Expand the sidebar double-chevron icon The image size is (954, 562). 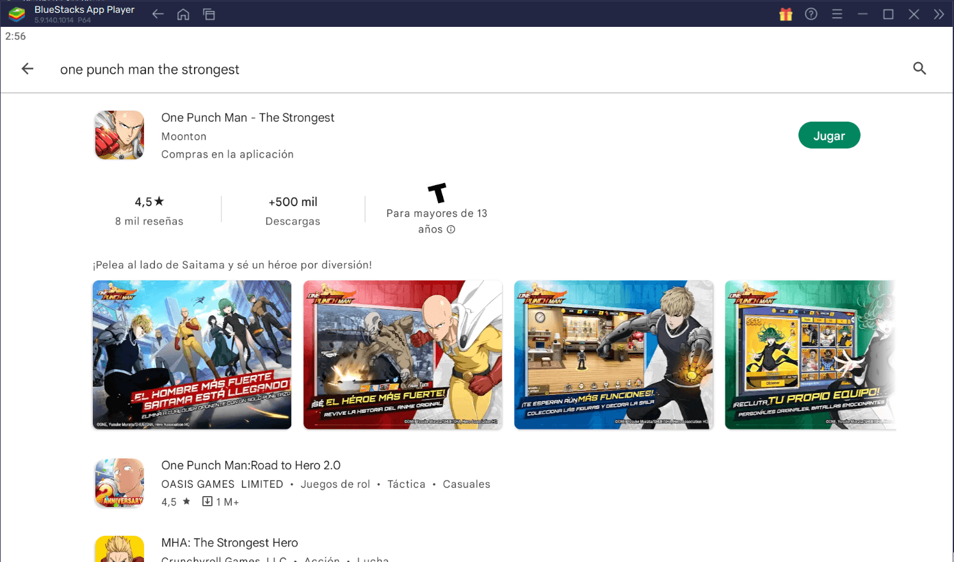point(939,14)
